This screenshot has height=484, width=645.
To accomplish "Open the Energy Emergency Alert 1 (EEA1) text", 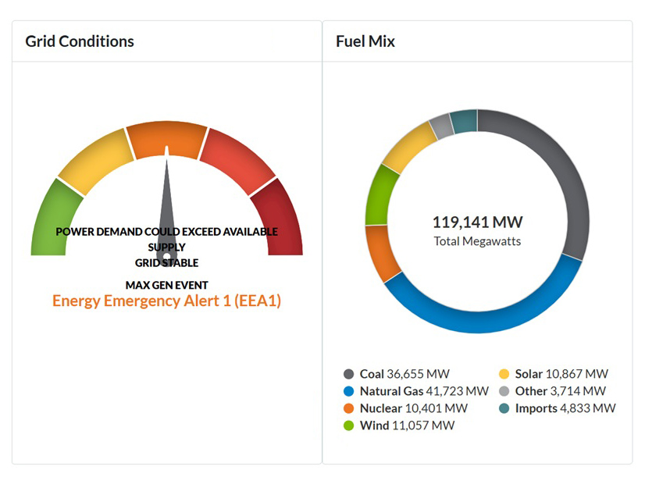I will (166, 301).
